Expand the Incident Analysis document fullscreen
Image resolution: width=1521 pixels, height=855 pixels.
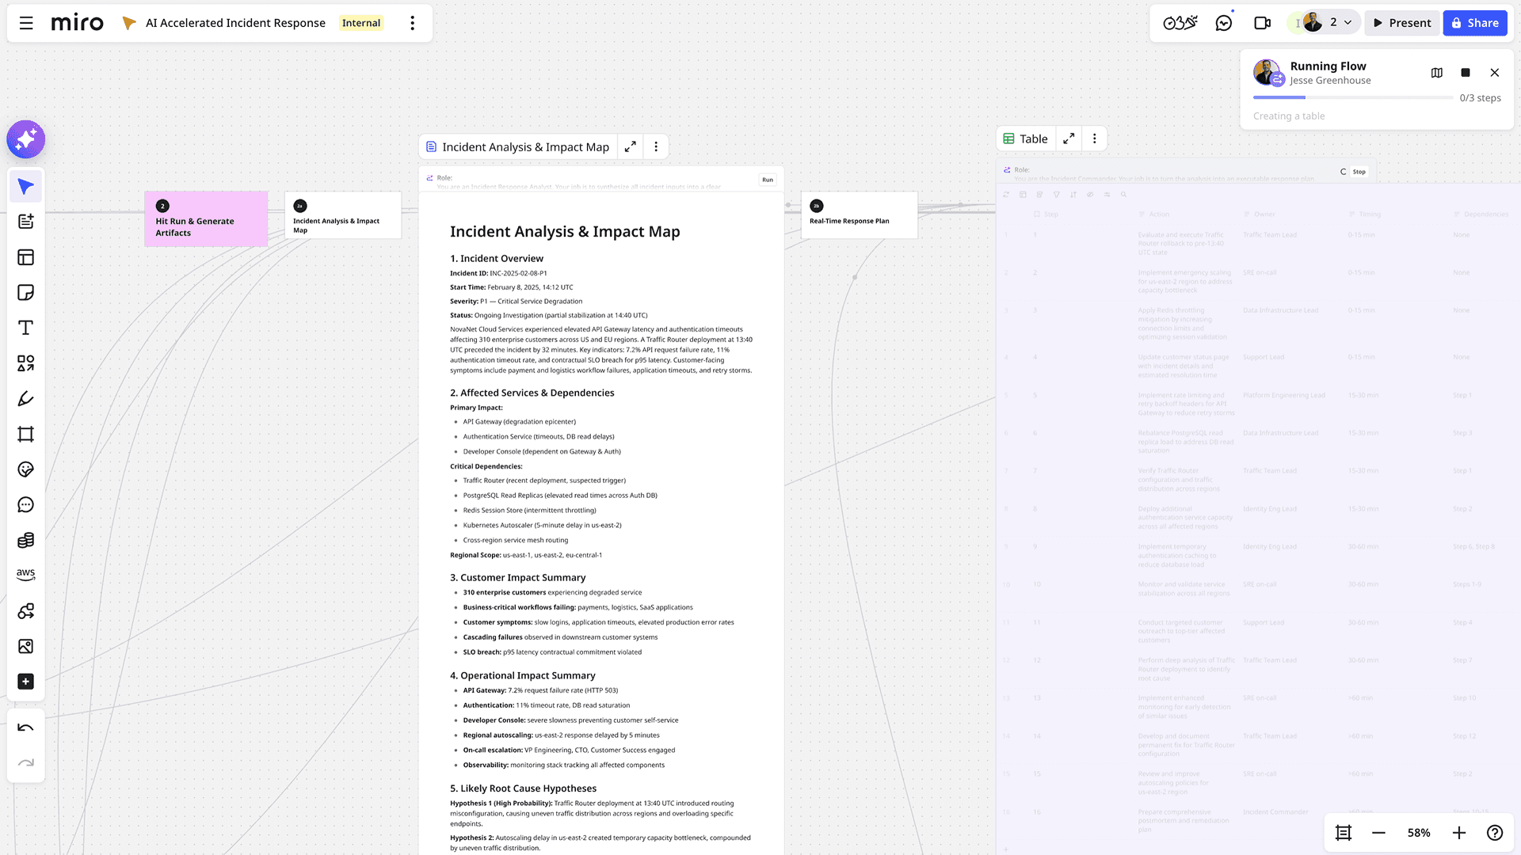point(630,147)
